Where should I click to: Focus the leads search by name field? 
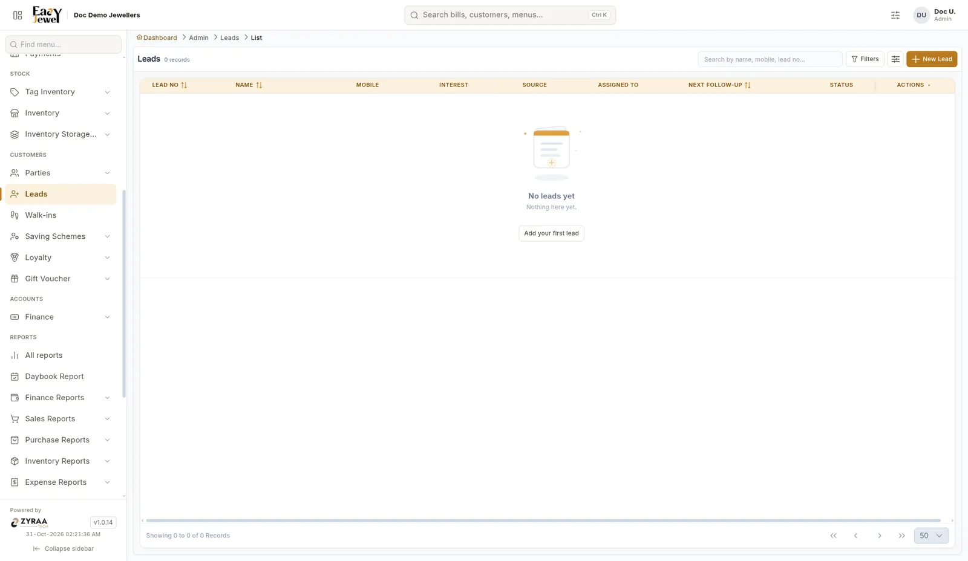[770, 59]
